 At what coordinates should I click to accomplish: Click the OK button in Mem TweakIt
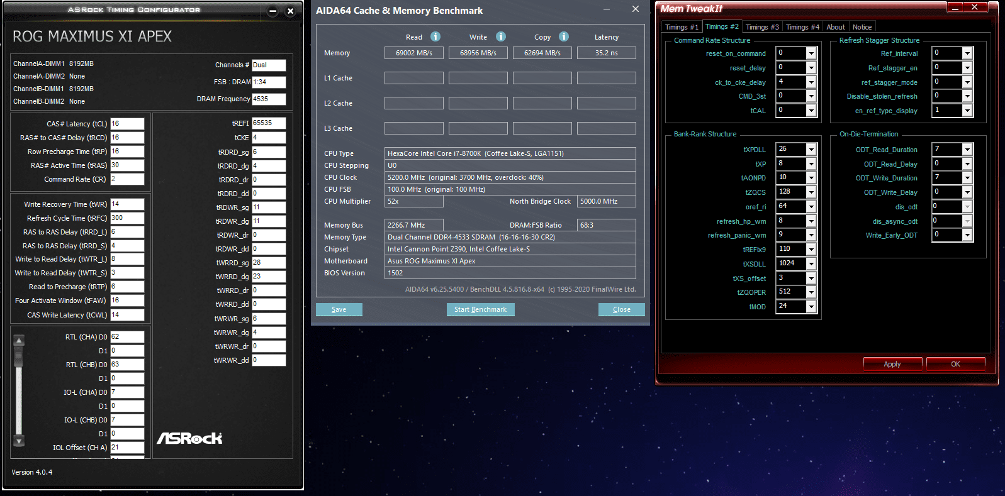[x=955, y=364]
